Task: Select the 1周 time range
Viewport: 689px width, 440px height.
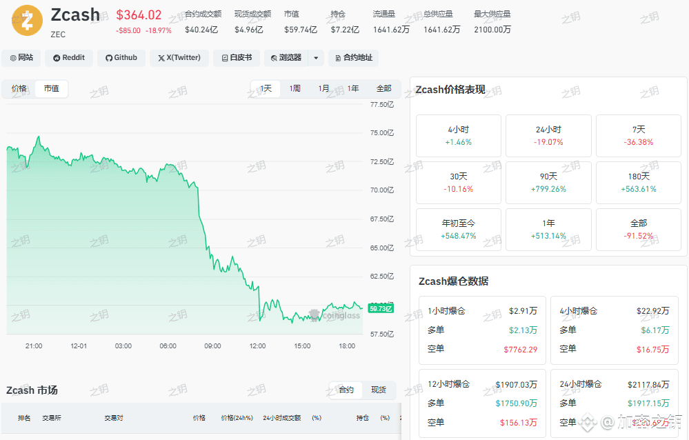Action: point(295,88)
